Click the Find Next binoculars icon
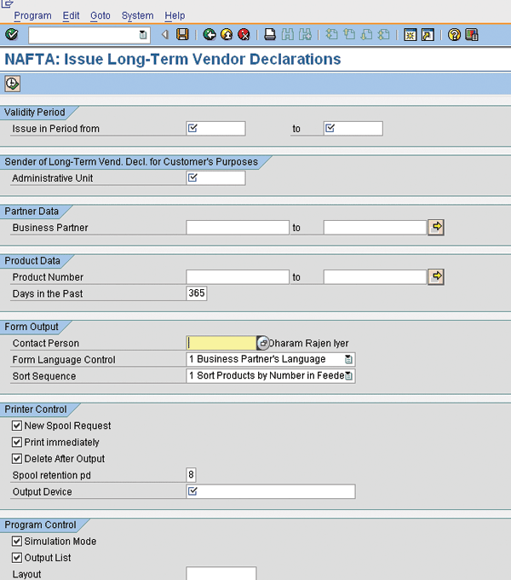This screenshot has height=580, width=511. pyautogui.click(x=305, y=34)
